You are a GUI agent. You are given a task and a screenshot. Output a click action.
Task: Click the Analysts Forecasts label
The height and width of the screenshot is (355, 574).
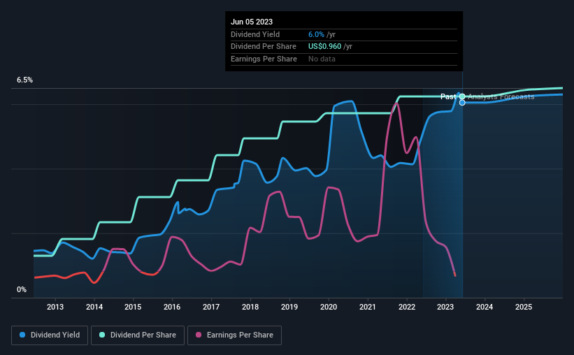tap(501, 96)
